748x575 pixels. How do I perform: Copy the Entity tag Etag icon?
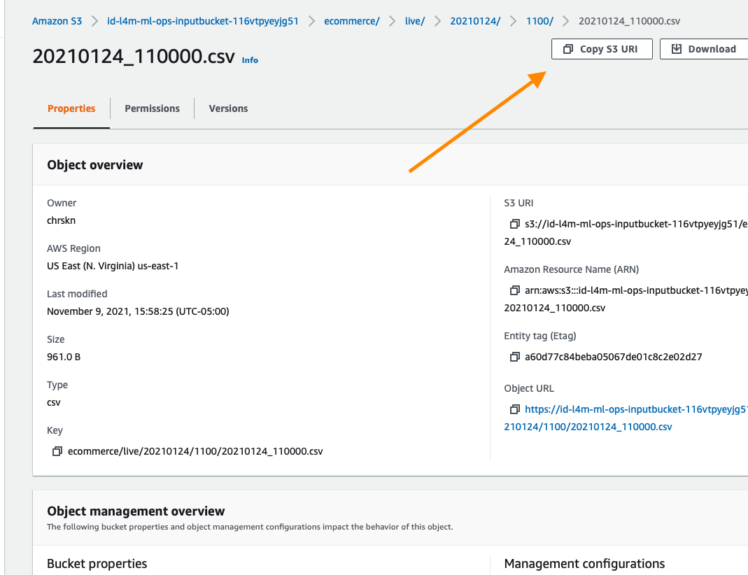[x=514, y=357]
